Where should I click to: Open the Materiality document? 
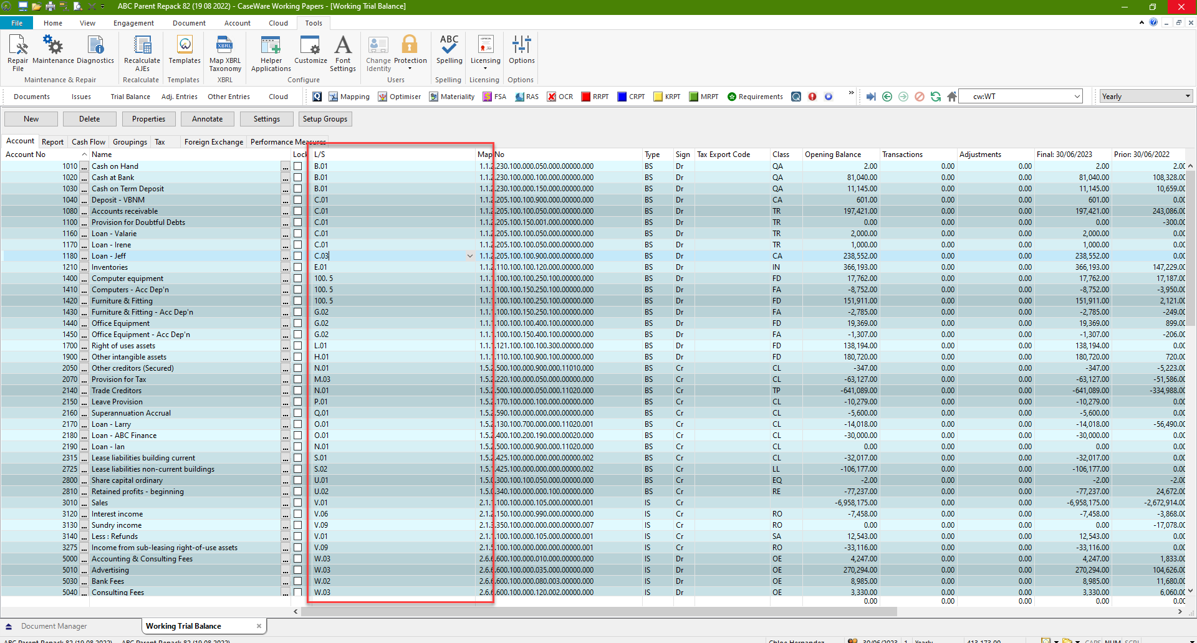click(x=452, y=97)
